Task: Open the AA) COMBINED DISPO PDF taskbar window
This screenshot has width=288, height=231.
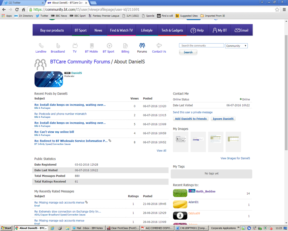Action: [157, 228]
